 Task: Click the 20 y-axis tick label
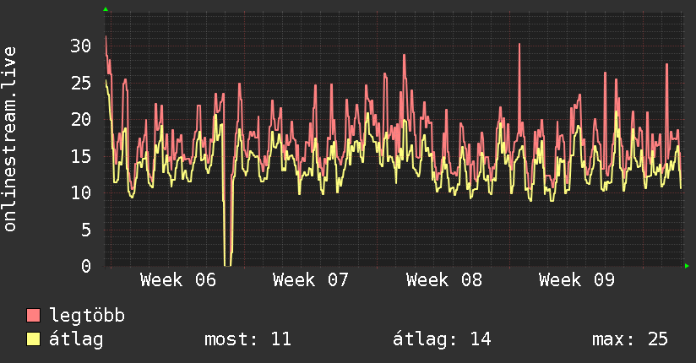click(x=81, y=119)
